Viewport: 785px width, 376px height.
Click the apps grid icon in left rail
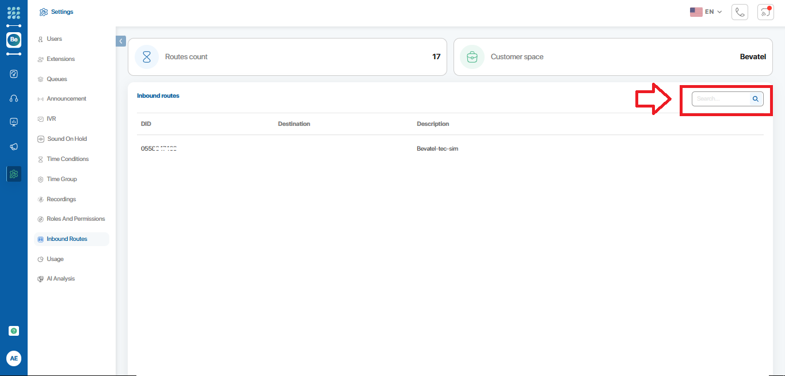14,13
